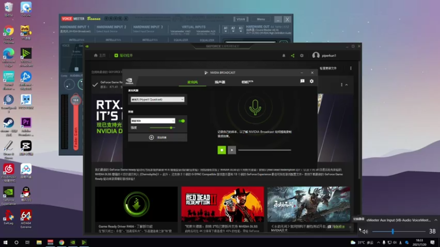Screen dimensions: 440x247
Task: Select Voicemeeter Hardware Input 1 device
Action: [x=75, y=31]
